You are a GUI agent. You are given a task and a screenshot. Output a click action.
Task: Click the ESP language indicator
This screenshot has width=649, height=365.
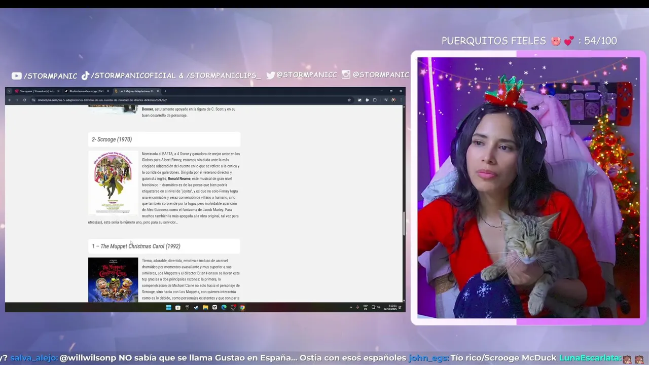click(366, 307)
